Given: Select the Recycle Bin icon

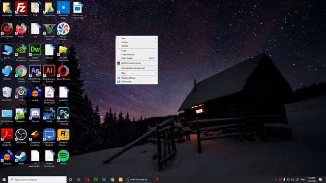Looking at the screenshot, I should click(x=7, y=94).
